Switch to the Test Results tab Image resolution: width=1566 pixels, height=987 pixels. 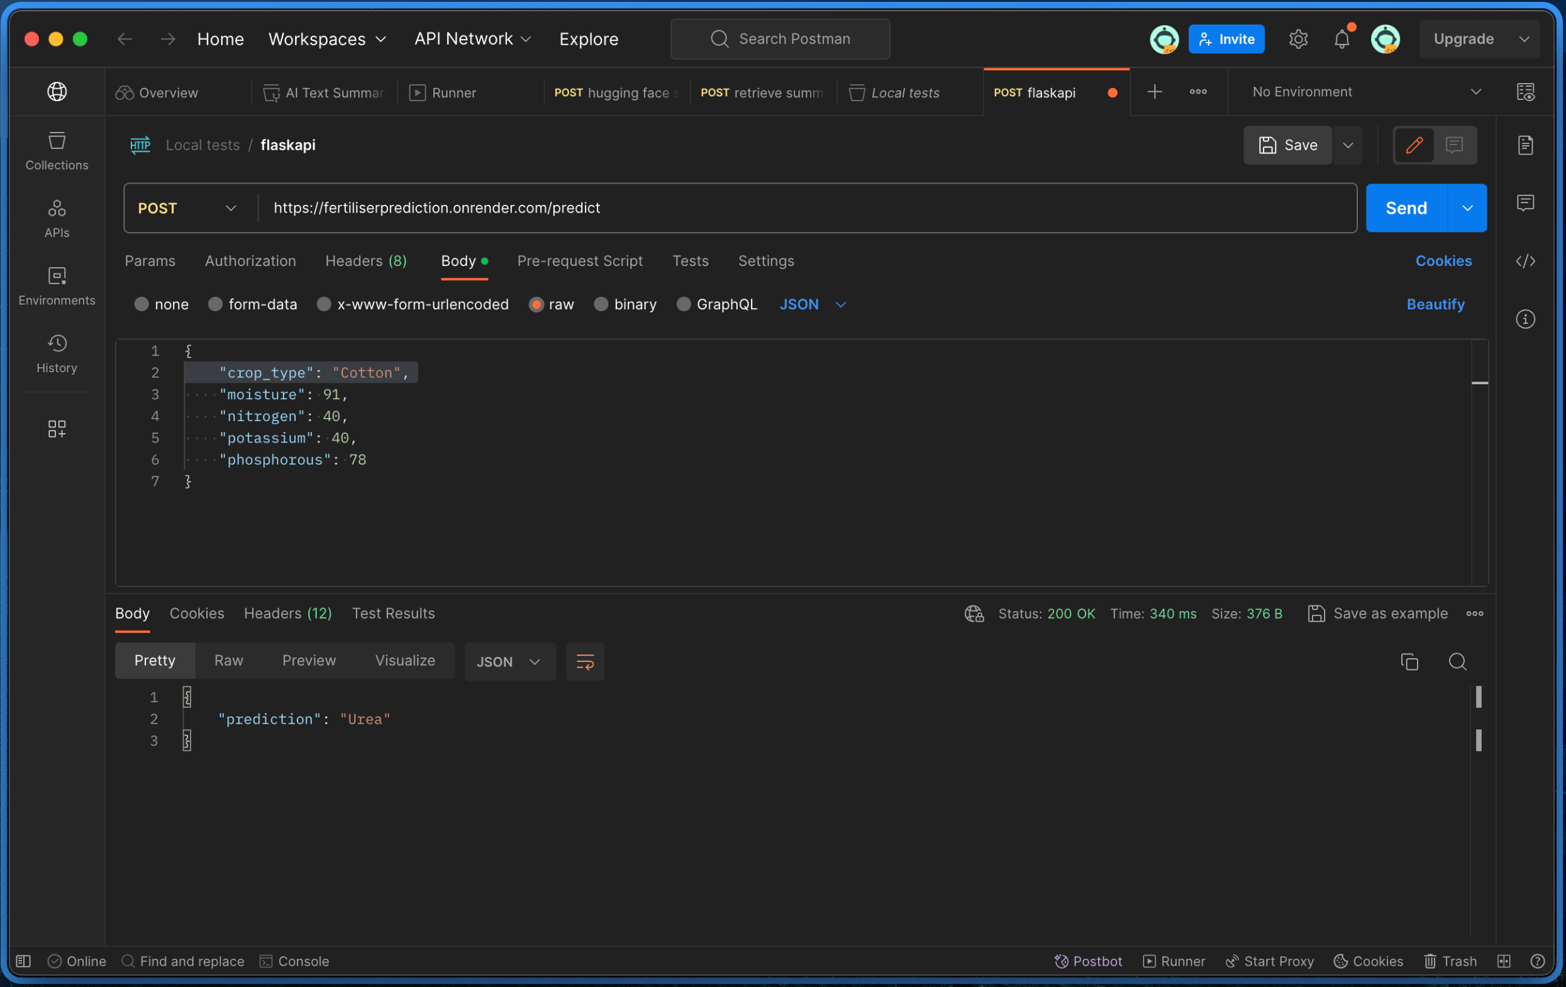pyautogui.click(x=394, y=613)
